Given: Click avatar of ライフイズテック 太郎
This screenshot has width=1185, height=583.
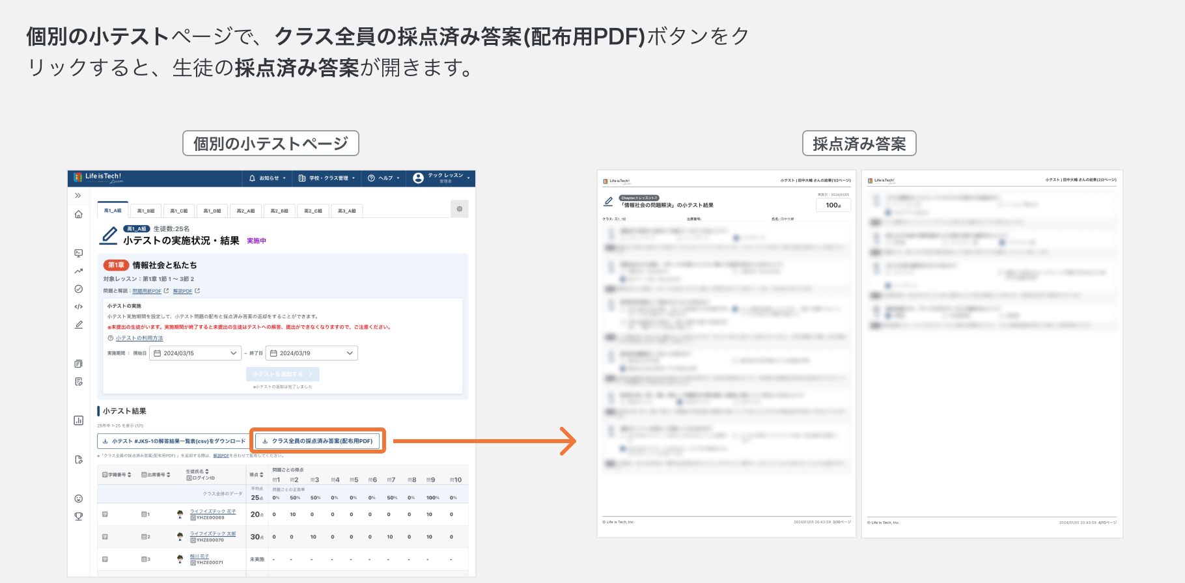Looking at the screenshot, I should click(x=180, y=537).
